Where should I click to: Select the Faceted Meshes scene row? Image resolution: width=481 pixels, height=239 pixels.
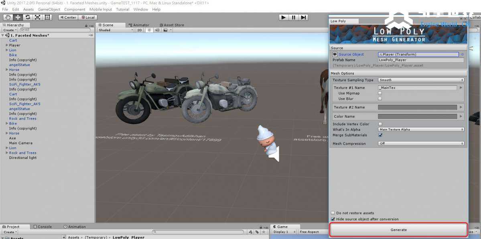tap(47, 36)
